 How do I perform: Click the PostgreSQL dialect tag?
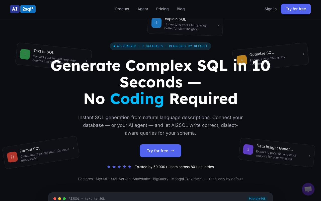coord(257,198)
